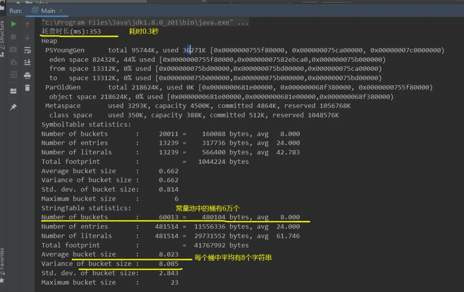The width and height of the screenshot is (464, 292).
Task: Toggle Soft-Wrap for console output
Action: tap(27, 50)
